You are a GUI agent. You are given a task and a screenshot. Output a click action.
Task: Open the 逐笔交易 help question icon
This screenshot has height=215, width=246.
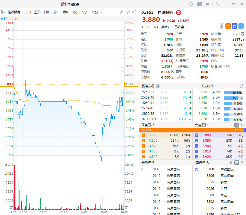click(158, 86)
